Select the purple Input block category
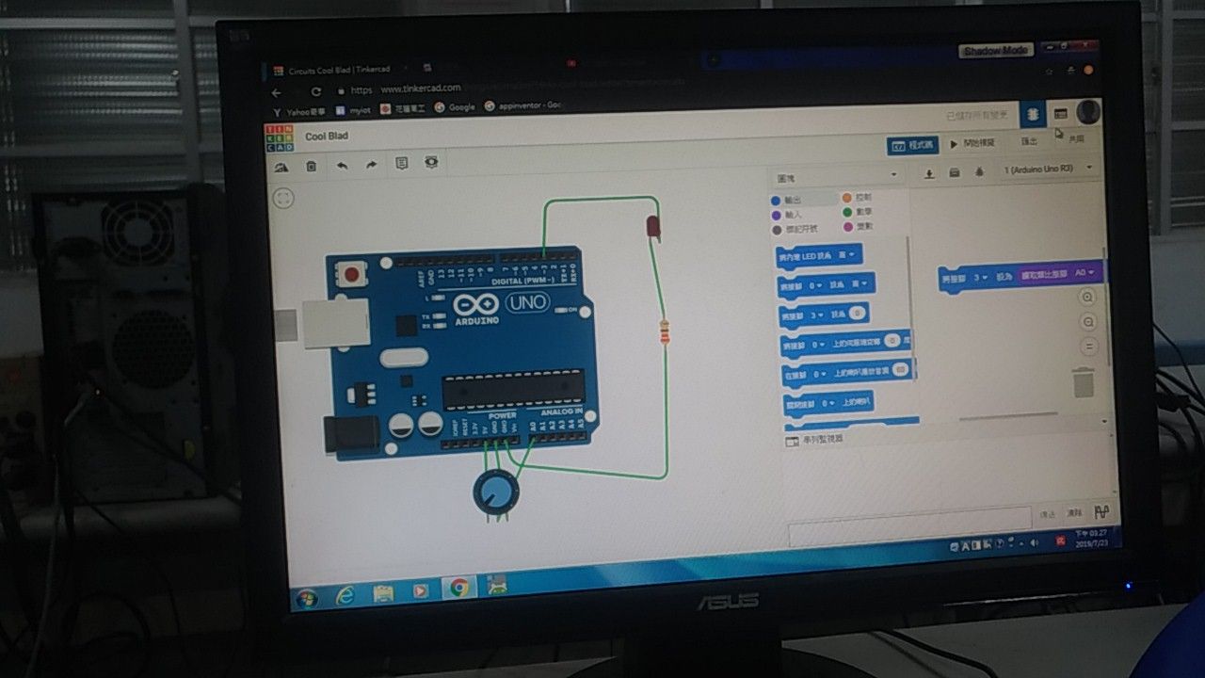This screenshot has height=678, width=1205. pos(787,215)
